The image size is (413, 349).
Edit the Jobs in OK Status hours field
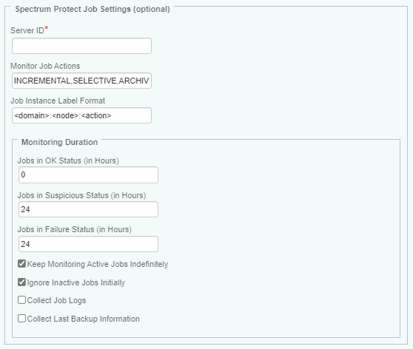pyautogui.click(x=88, y=174)
